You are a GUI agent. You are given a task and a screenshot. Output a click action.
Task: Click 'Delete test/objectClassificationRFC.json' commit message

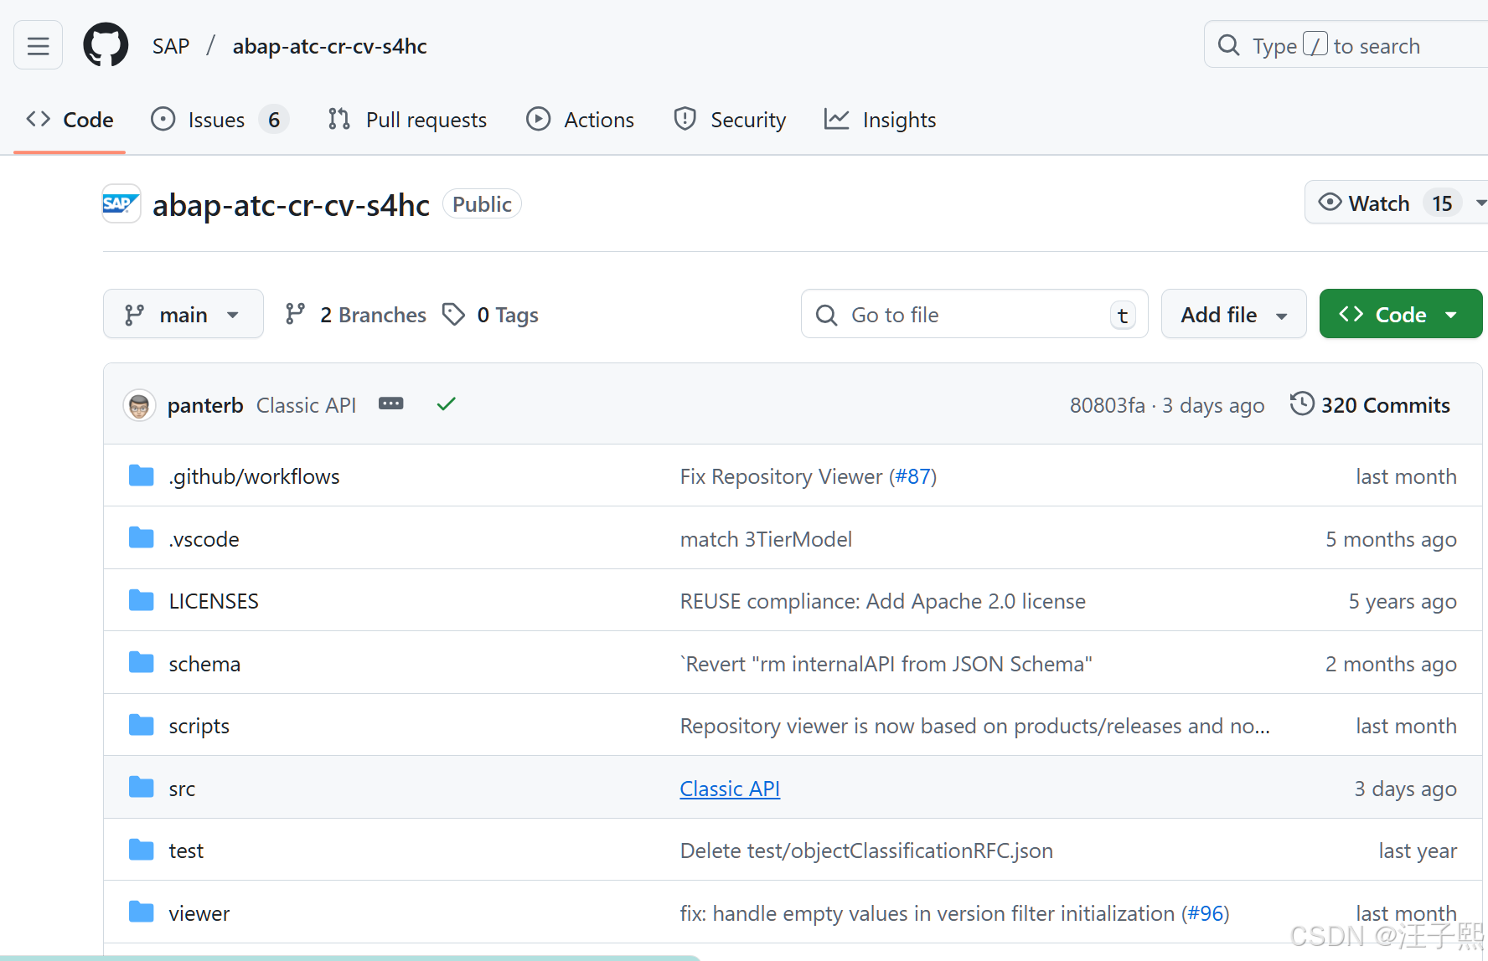tap(866, 851)
